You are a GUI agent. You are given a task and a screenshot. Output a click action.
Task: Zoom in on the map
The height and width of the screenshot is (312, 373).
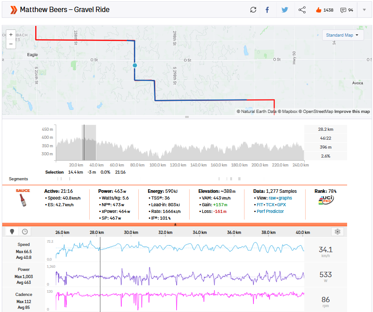pyautogui.click(x=11, y=35)
